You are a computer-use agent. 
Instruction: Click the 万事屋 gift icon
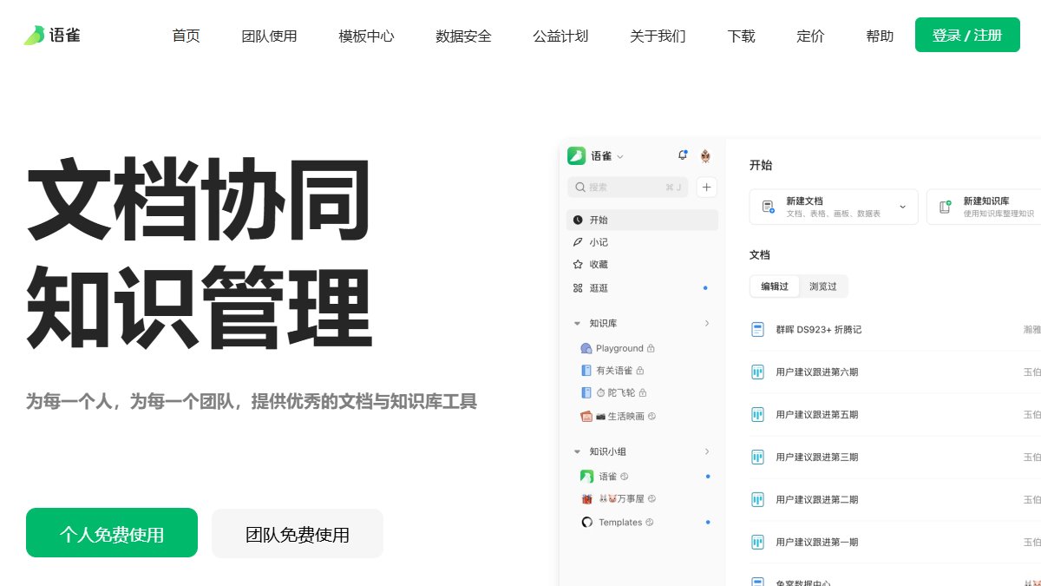pyautogui.click(x=586, y=499)
